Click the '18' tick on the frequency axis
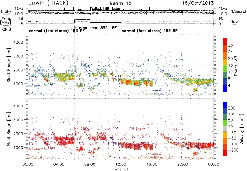 (x=21, y=19)
